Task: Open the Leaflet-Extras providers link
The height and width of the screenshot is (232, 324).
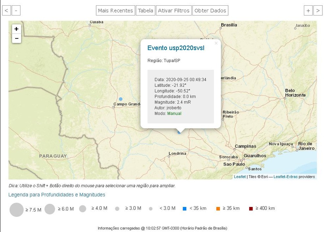Action: pyautogui.click(x=285, y=177)
